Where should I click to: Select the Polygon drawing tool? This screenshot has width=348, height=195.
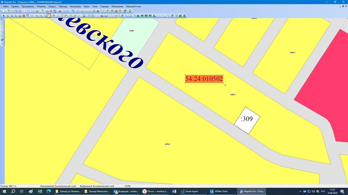pos(138,16)
